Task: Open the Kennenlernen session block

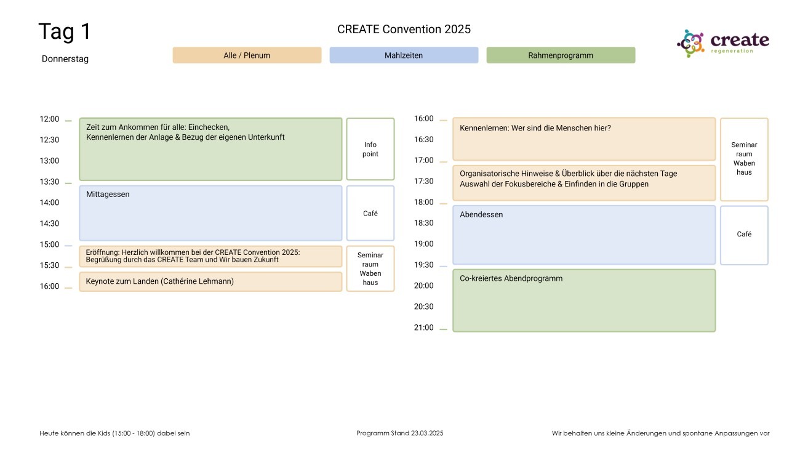Action: [x=584, y=139]
